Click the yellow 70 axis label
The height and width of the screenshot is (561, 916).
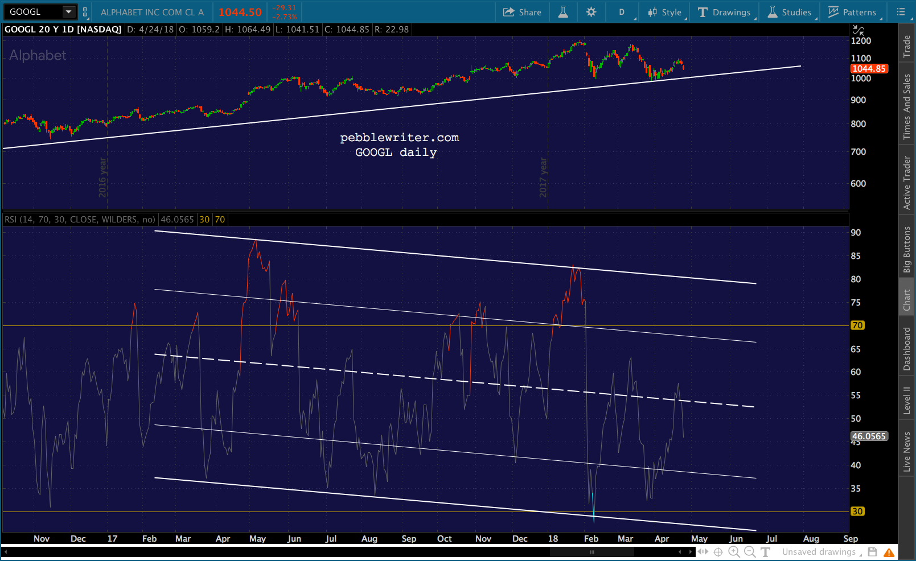(857, 325)
